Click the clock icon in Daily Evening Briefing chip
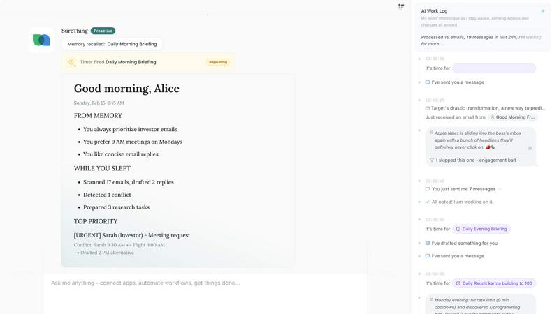The width and height of the screenshot is (559, 314). 458,229
